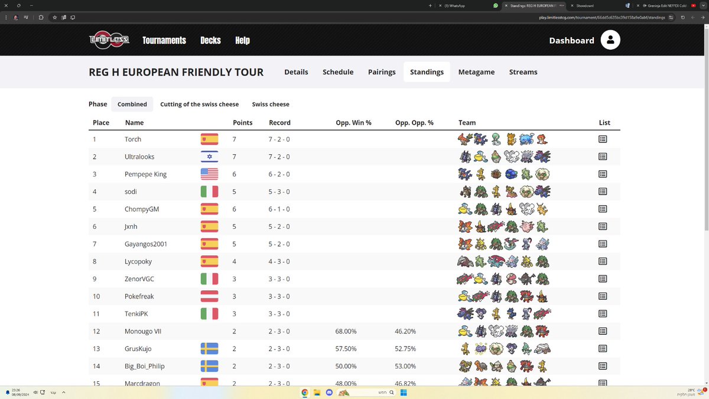Click the Opp. Win % column header
Screen dimensions: 709x399
coord(353,122)
